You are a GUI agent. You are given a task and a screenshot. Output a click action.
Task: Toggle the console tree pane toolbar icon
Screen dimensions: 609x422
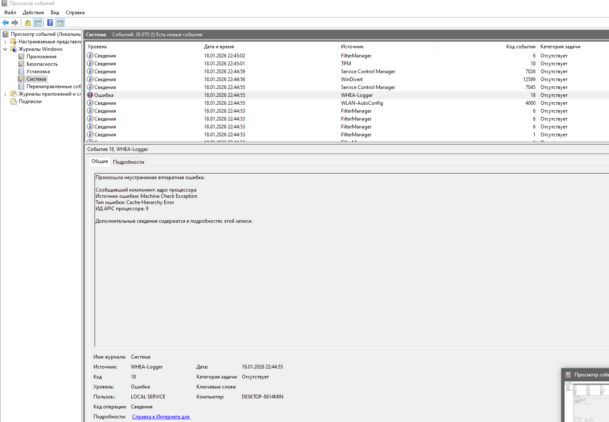coord(38,23)
